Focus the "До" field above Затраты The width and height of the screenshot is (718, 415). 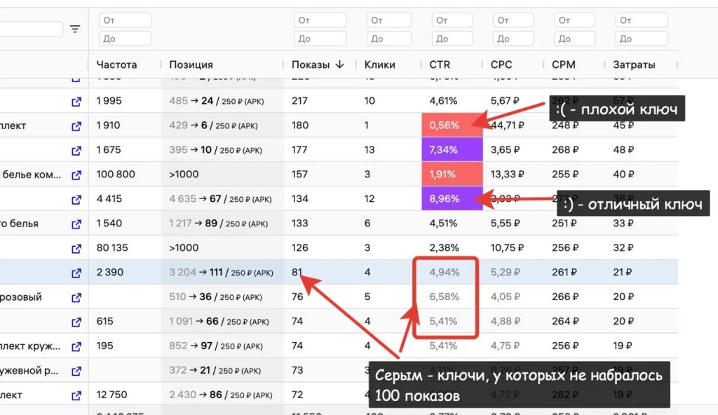pos(641,39)
